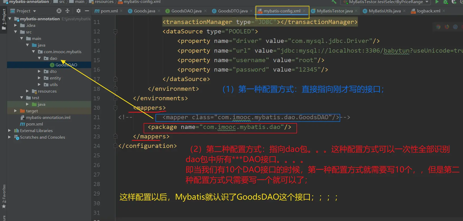Click the mybatis-config.xml breadcrumb in navigation bar
The height and width of the screenshot is (221, 463).
142,2
